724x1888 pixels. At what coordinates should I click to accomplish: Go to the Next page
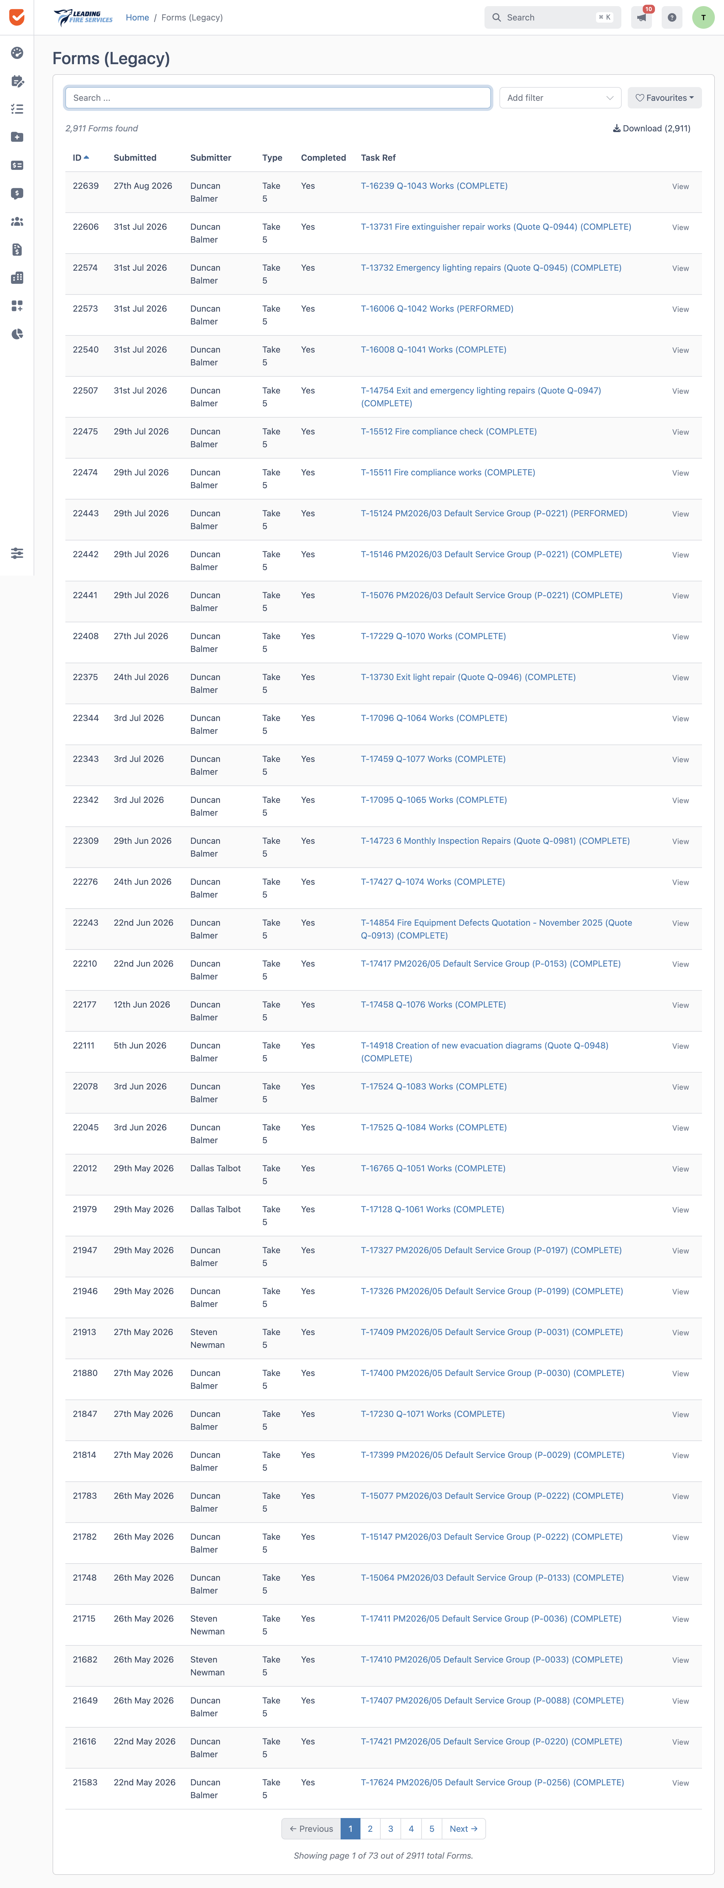coord(463,1829)
